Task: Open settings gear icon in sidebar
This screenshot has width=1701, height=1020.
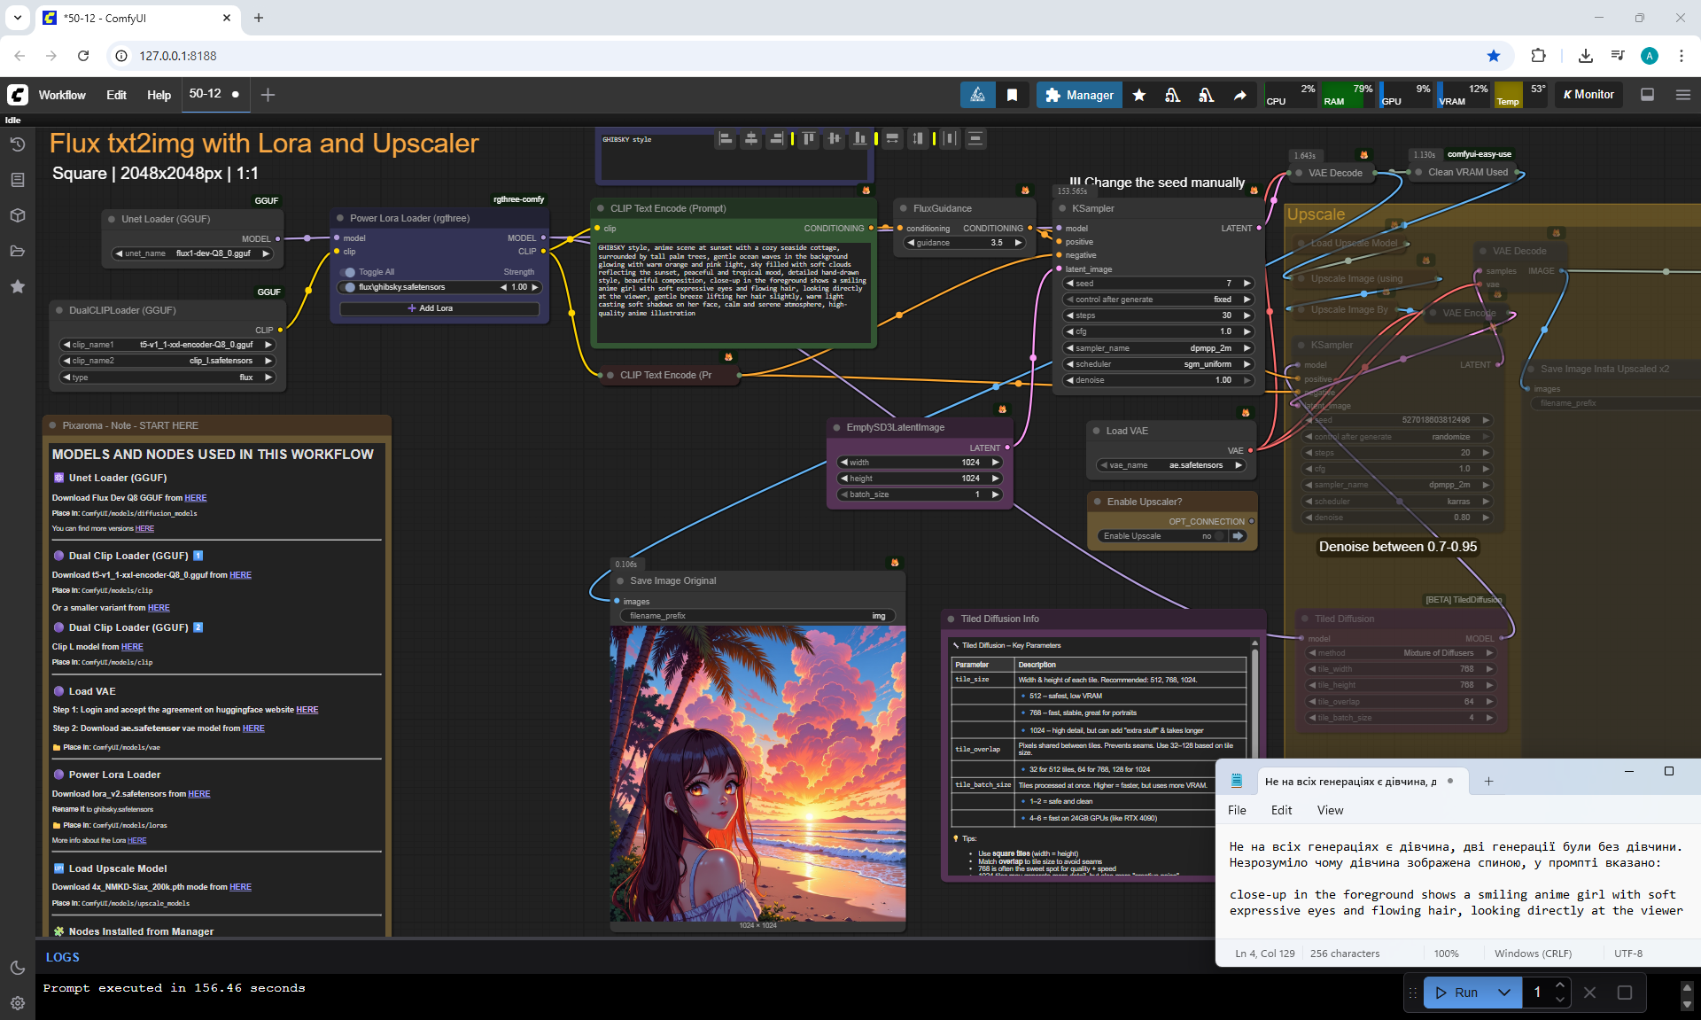Action: click(x=17, y=1003)
